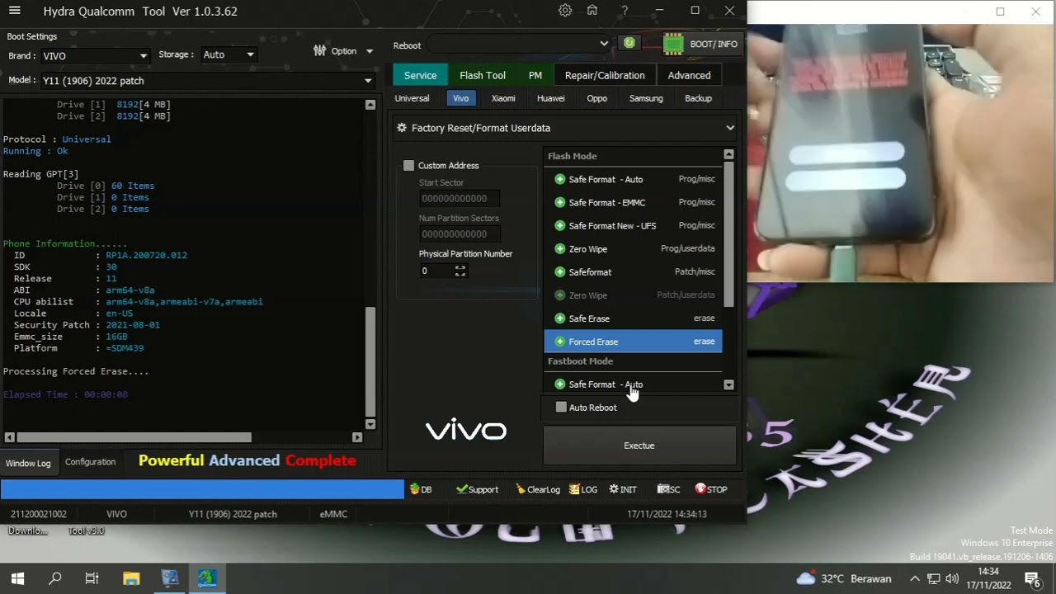Click the home icon in title bar

point(592,11)
